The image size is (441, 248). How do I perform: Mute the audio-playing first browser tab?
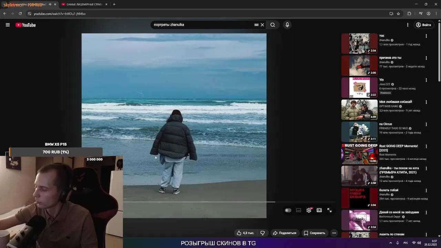point(50,4)
